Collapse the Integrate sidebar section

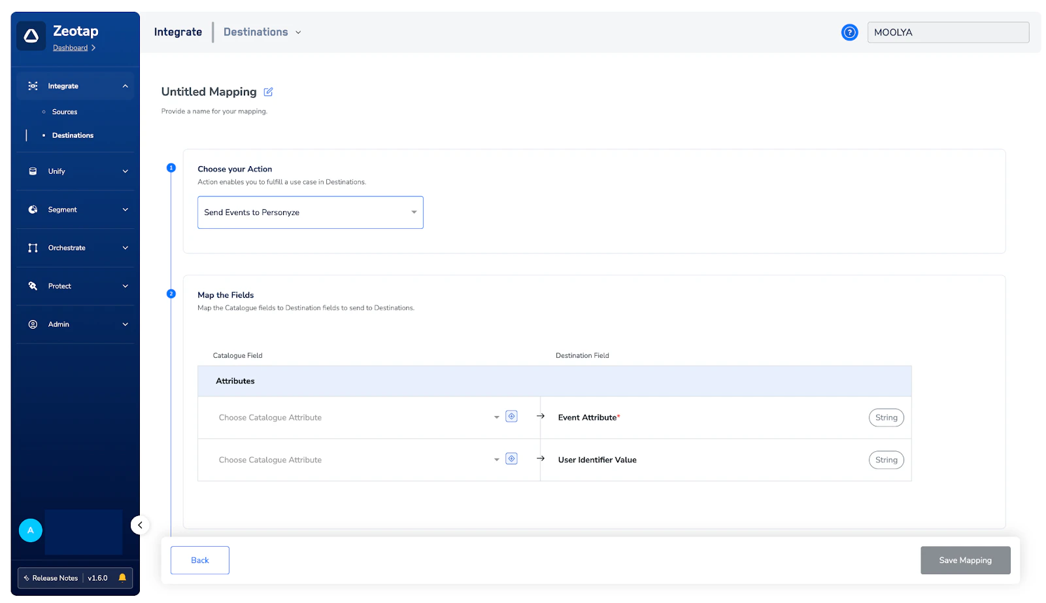(75, 86)
